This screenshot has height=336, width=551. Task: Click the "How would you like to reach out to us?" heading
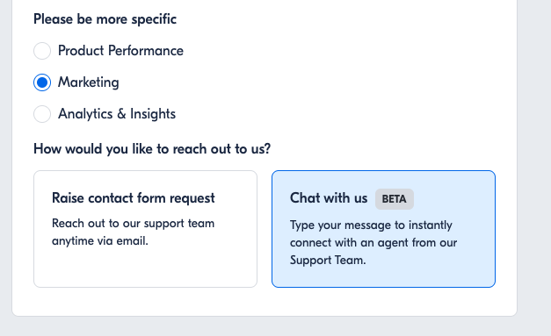point(152,149)
